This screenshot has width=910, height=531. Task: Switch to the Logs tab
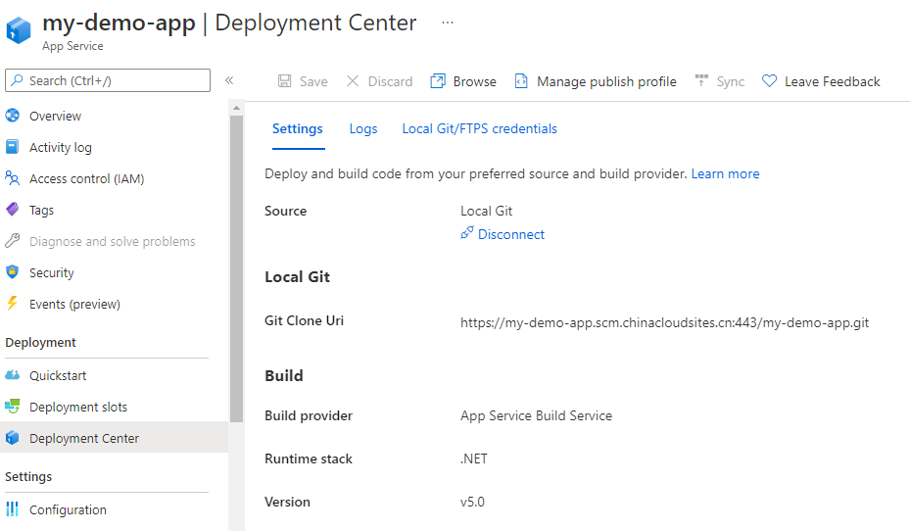[362, 128]
